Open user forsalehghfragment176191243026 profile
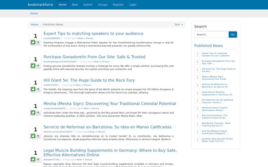The height and width of the screenshot is (167, 268). pyautogui.click(x=60, y=62)
